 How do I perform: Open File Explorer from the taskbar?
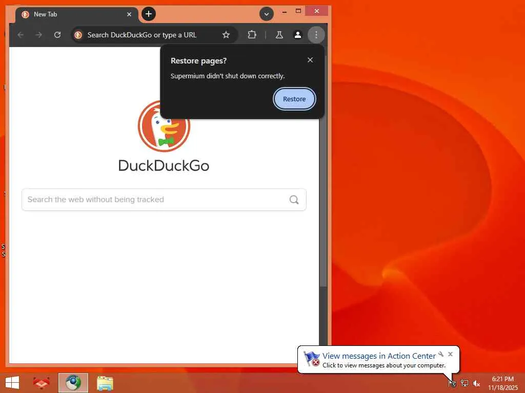105,383
